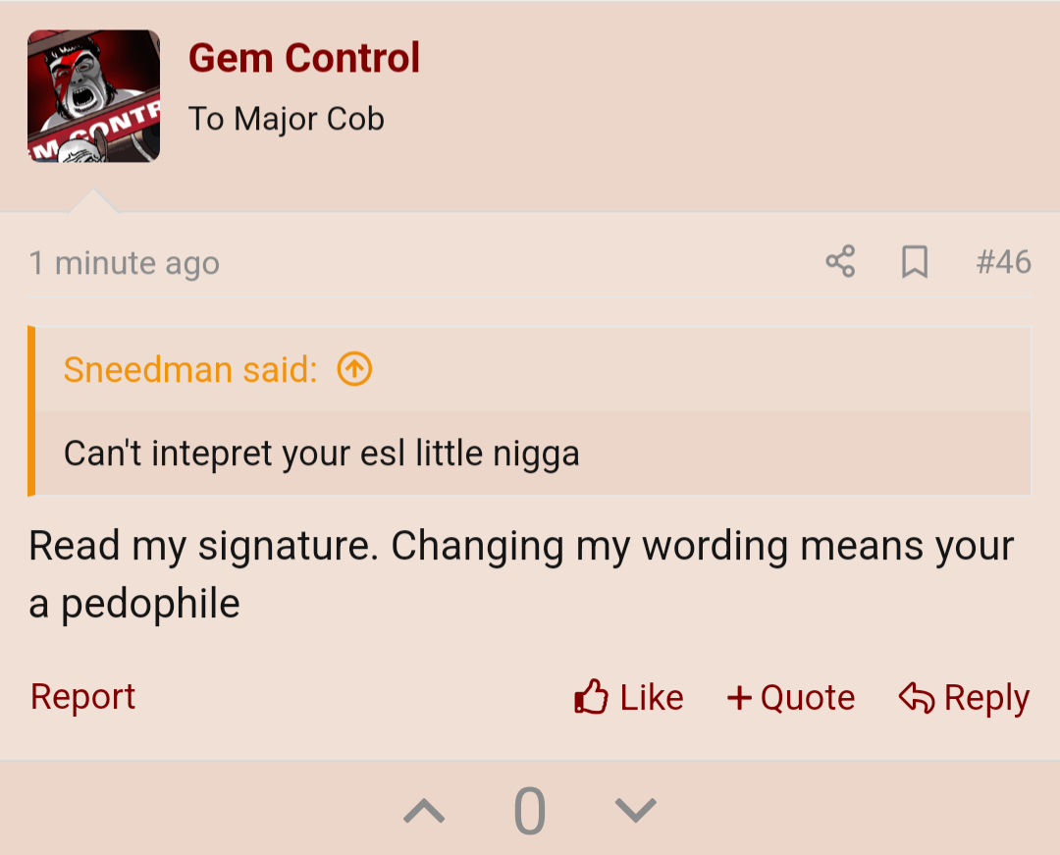Image resolution: width=1060 pixels, height=855 pixels.
Task: Click the vote score showing 0
Action: (529, 811)
